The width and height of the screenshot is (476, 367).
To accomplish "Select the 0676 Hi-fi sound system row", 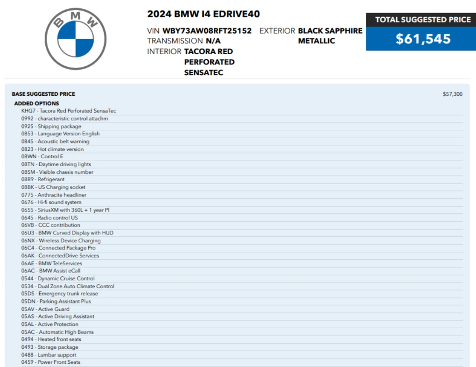I will point(242,202).
